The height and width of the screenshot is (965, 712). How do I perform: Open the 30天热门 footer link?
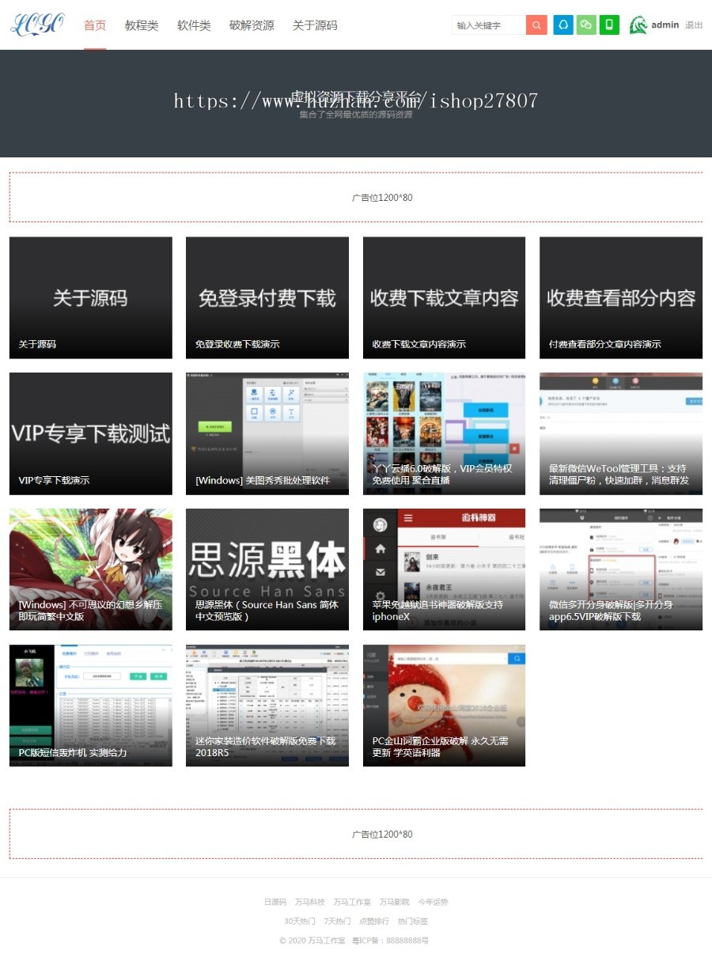click(x=300, y=921)
